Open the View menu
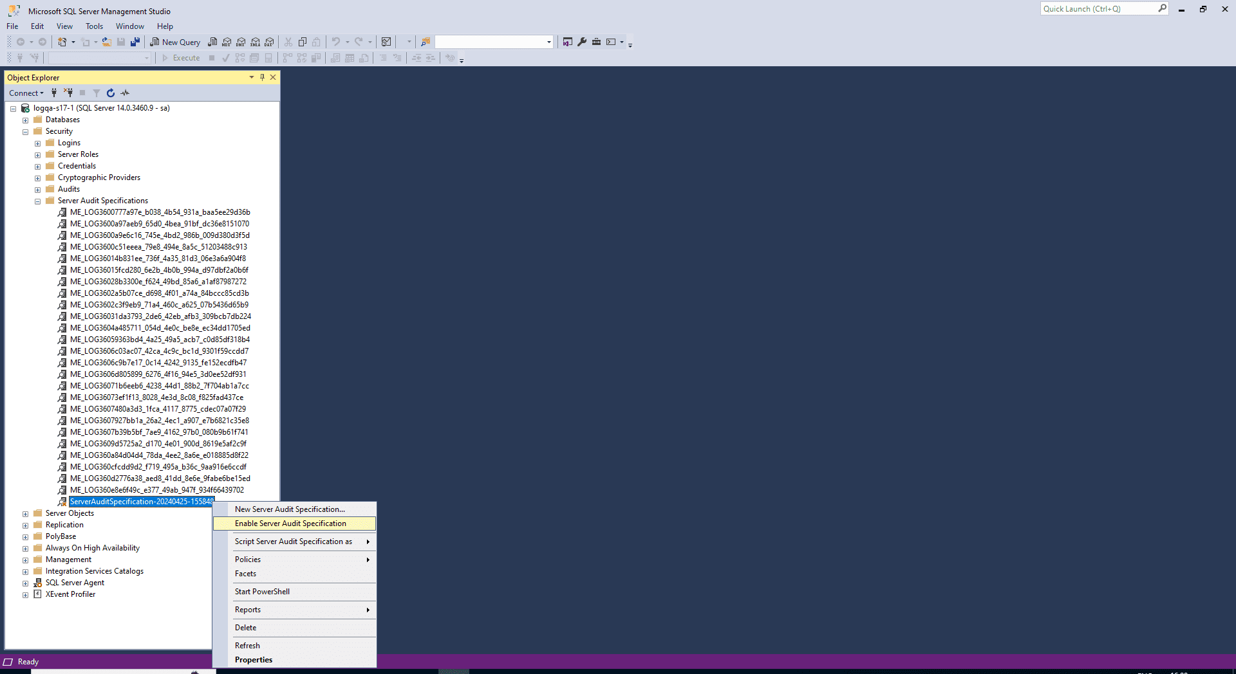Image resolution: width=1236 pixels, height=674 pixels. 64,26
